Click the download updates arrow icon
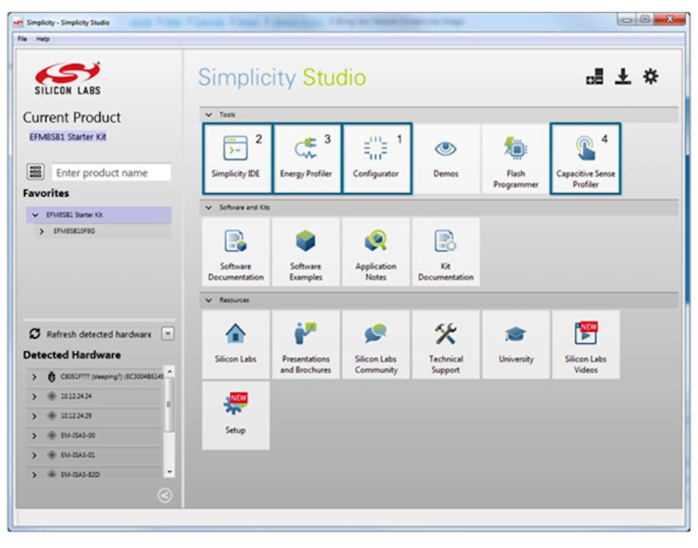The image size is (698, 548). tap(623, 76)
